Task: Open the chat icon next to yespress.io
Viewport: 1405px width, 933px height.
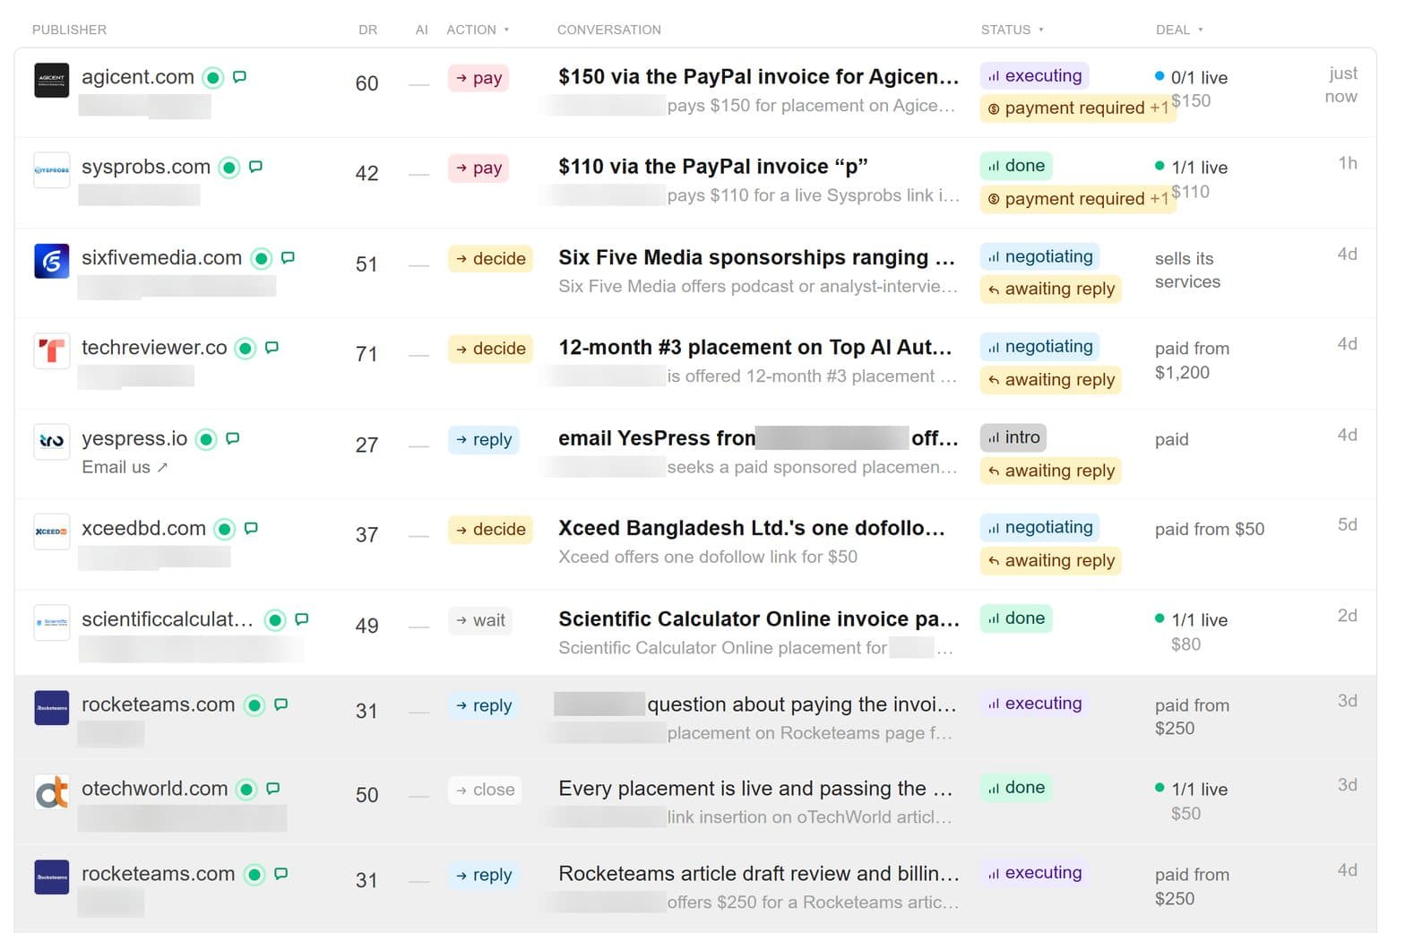Action: click(232, 438)
